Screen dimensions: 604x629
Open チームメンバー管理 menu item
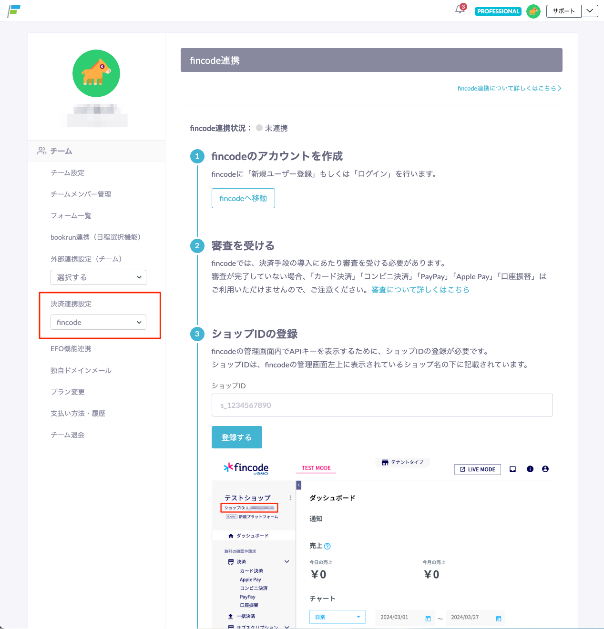[81, 194]
